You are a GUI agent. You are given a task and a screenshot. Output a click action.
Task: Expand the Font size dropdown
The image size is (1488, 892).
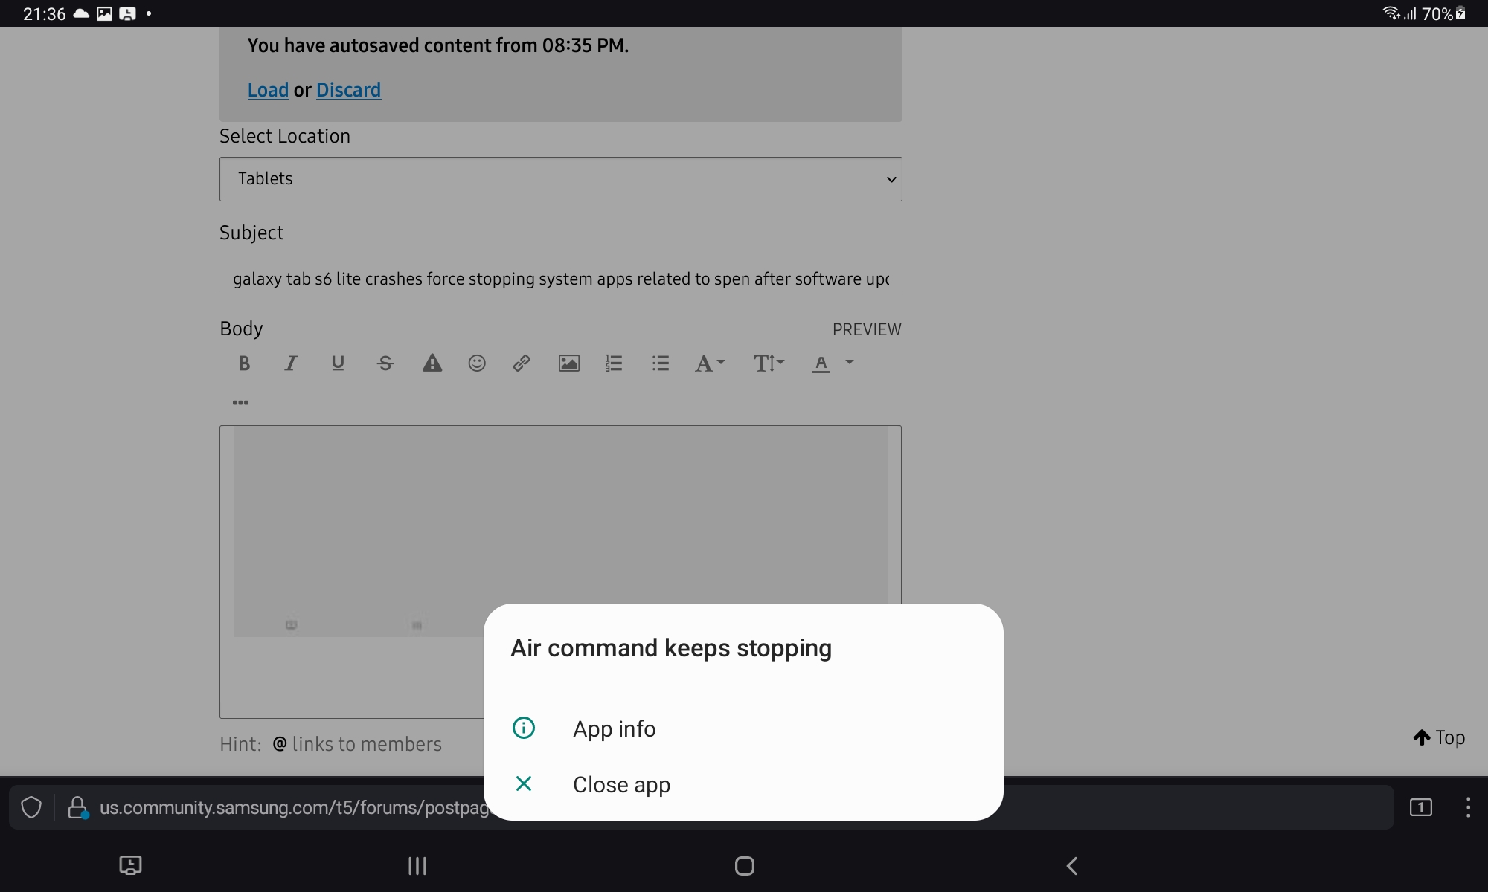pos(769,363)
